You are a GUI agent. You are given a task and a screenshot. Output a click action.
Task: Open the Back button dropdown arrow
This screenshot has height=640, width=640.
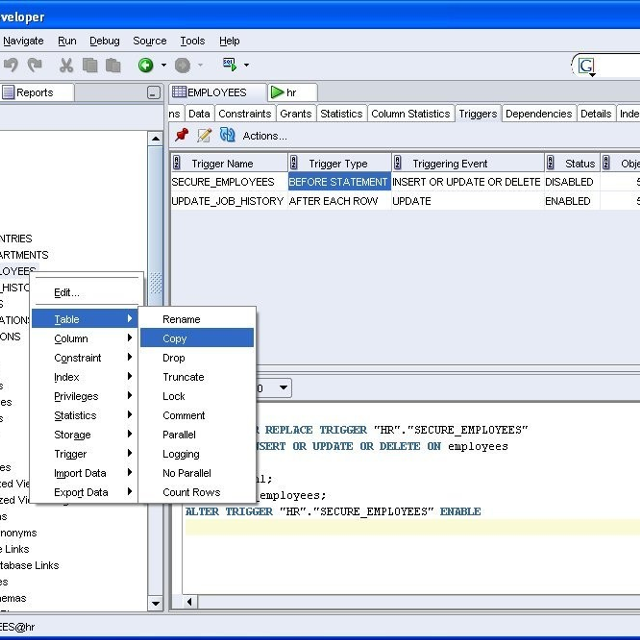(x=163, y=65)
